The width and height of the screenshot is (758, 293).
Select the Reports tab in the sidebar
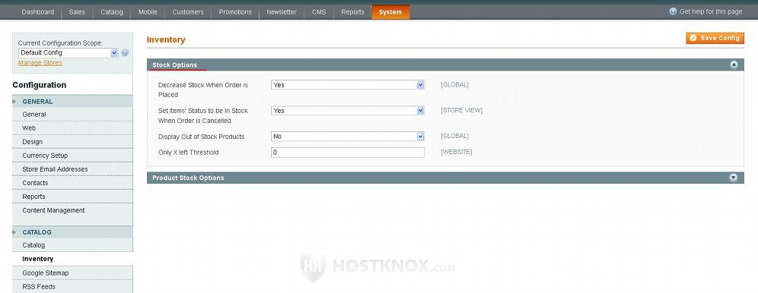pos(72,197)
